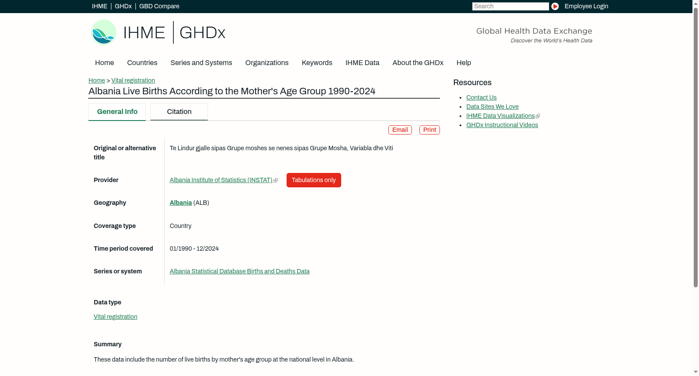Open the GBD Compare top bar link
This screenshot has width=699, height=376.
159,6
